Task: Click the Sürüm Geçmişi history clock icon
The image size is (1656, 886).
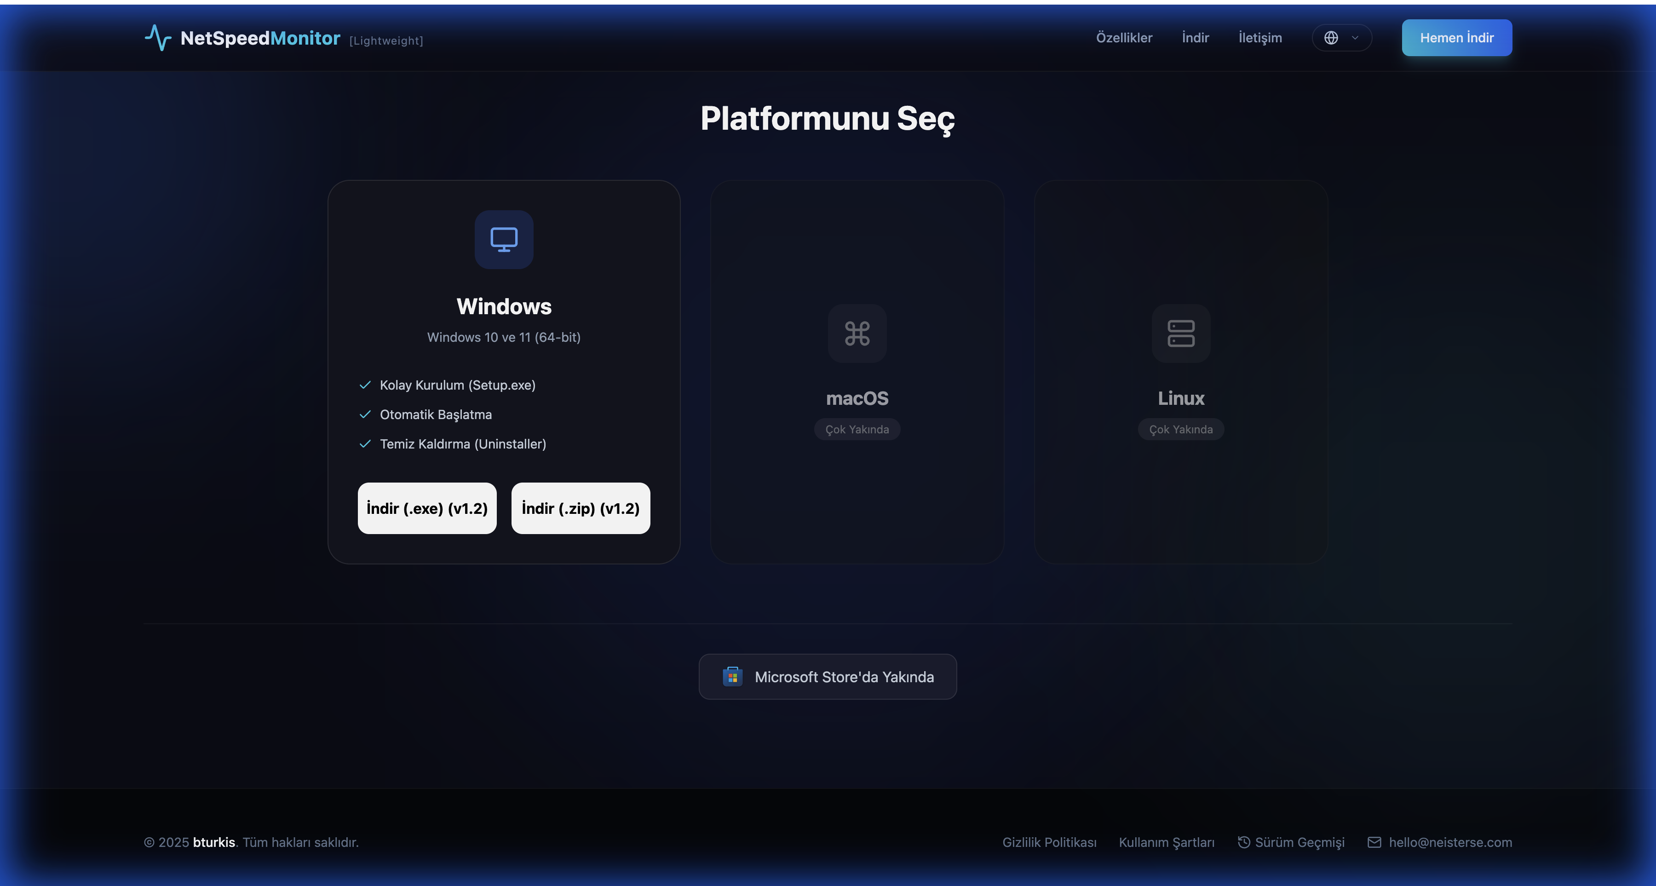Action: 1244,842
